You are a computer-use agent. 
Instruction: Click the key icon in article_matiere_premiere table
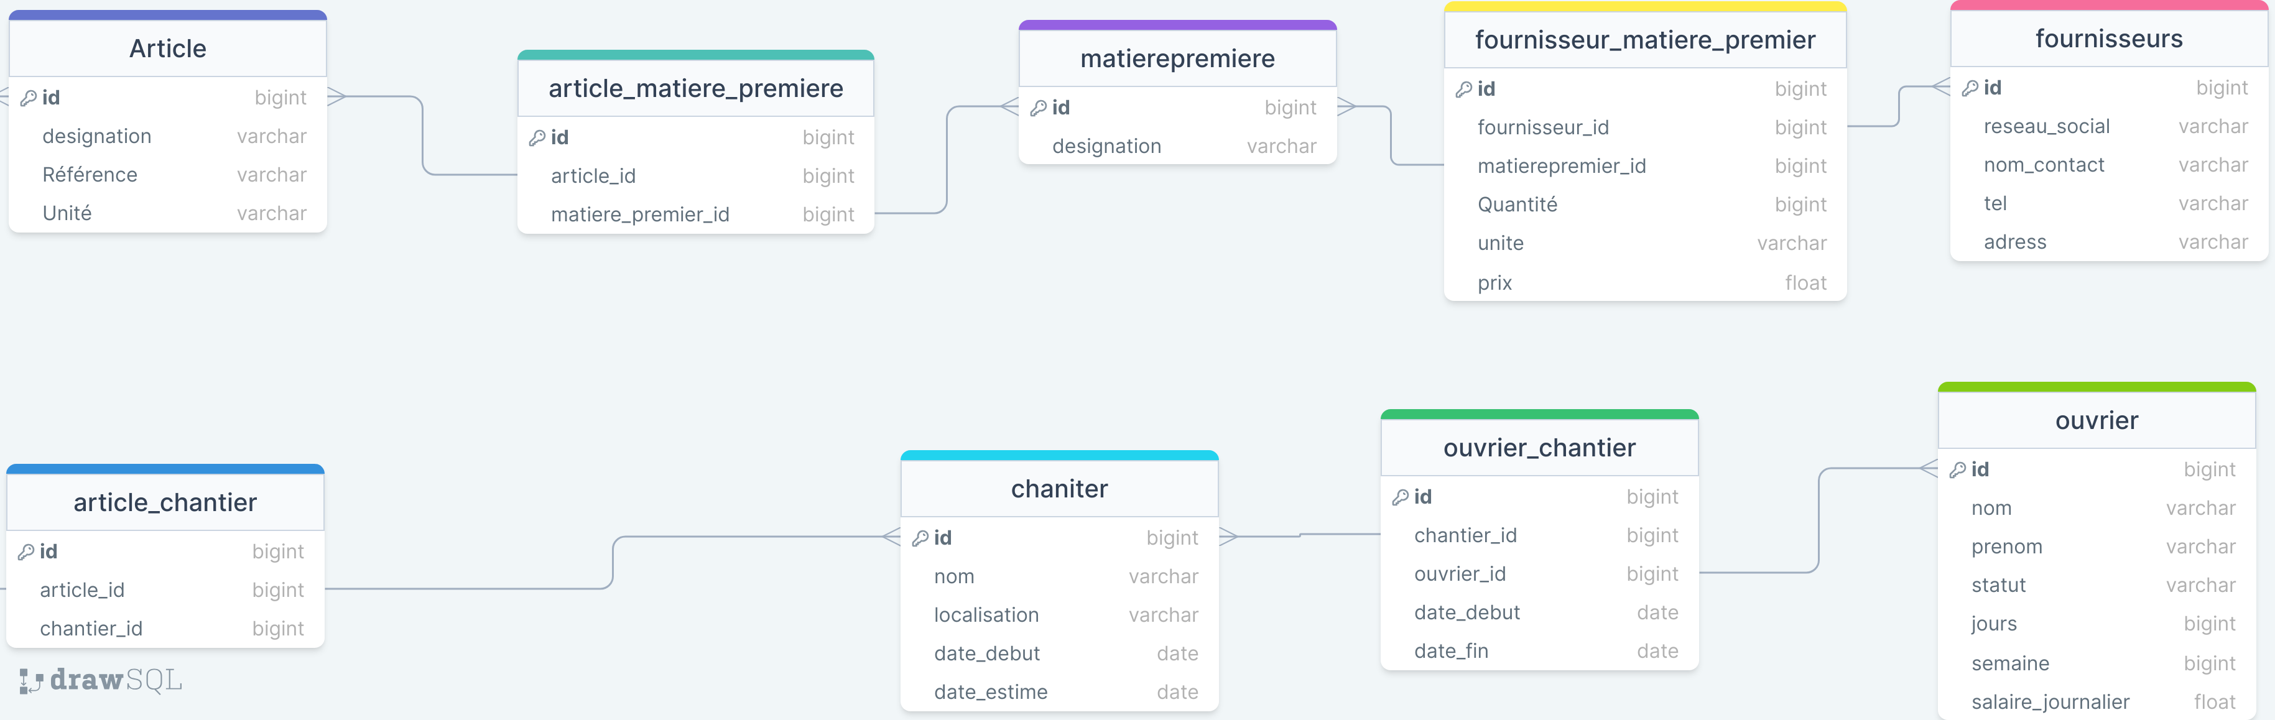[537, 138]
